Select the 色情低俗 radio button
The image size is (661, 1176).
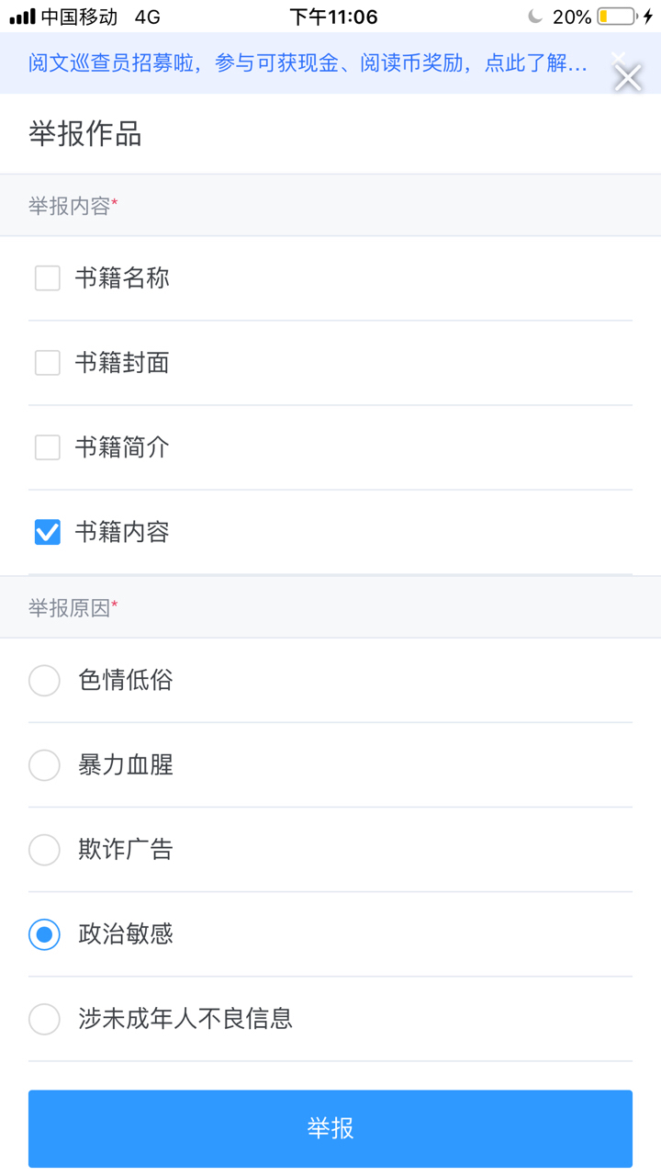pyautogui.click(x=44, y=681)
